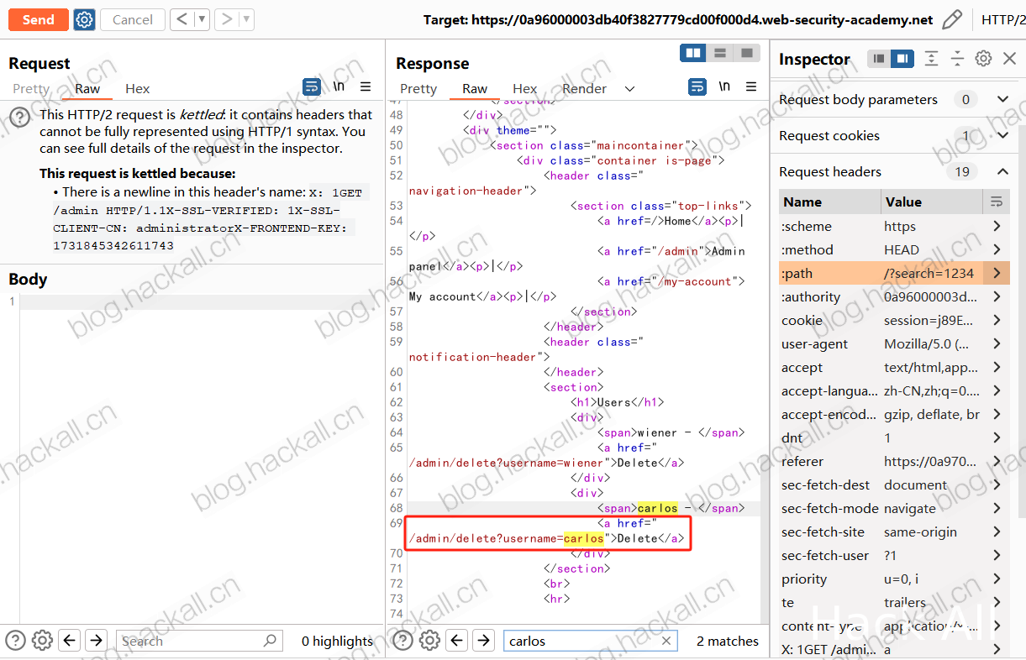
Task: Switch the Request view to Pretty tab
Action: point(31,88)
